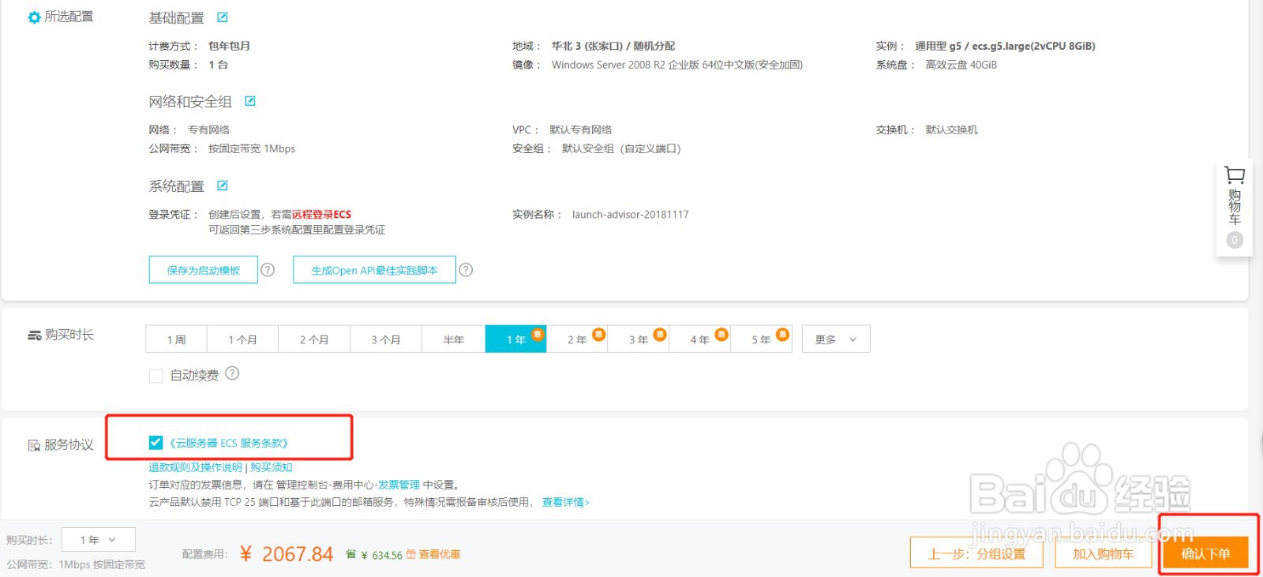1263x577 pixels.
Task: Select the 4 年 purchase duration
Action: click(x=699, y=339)
